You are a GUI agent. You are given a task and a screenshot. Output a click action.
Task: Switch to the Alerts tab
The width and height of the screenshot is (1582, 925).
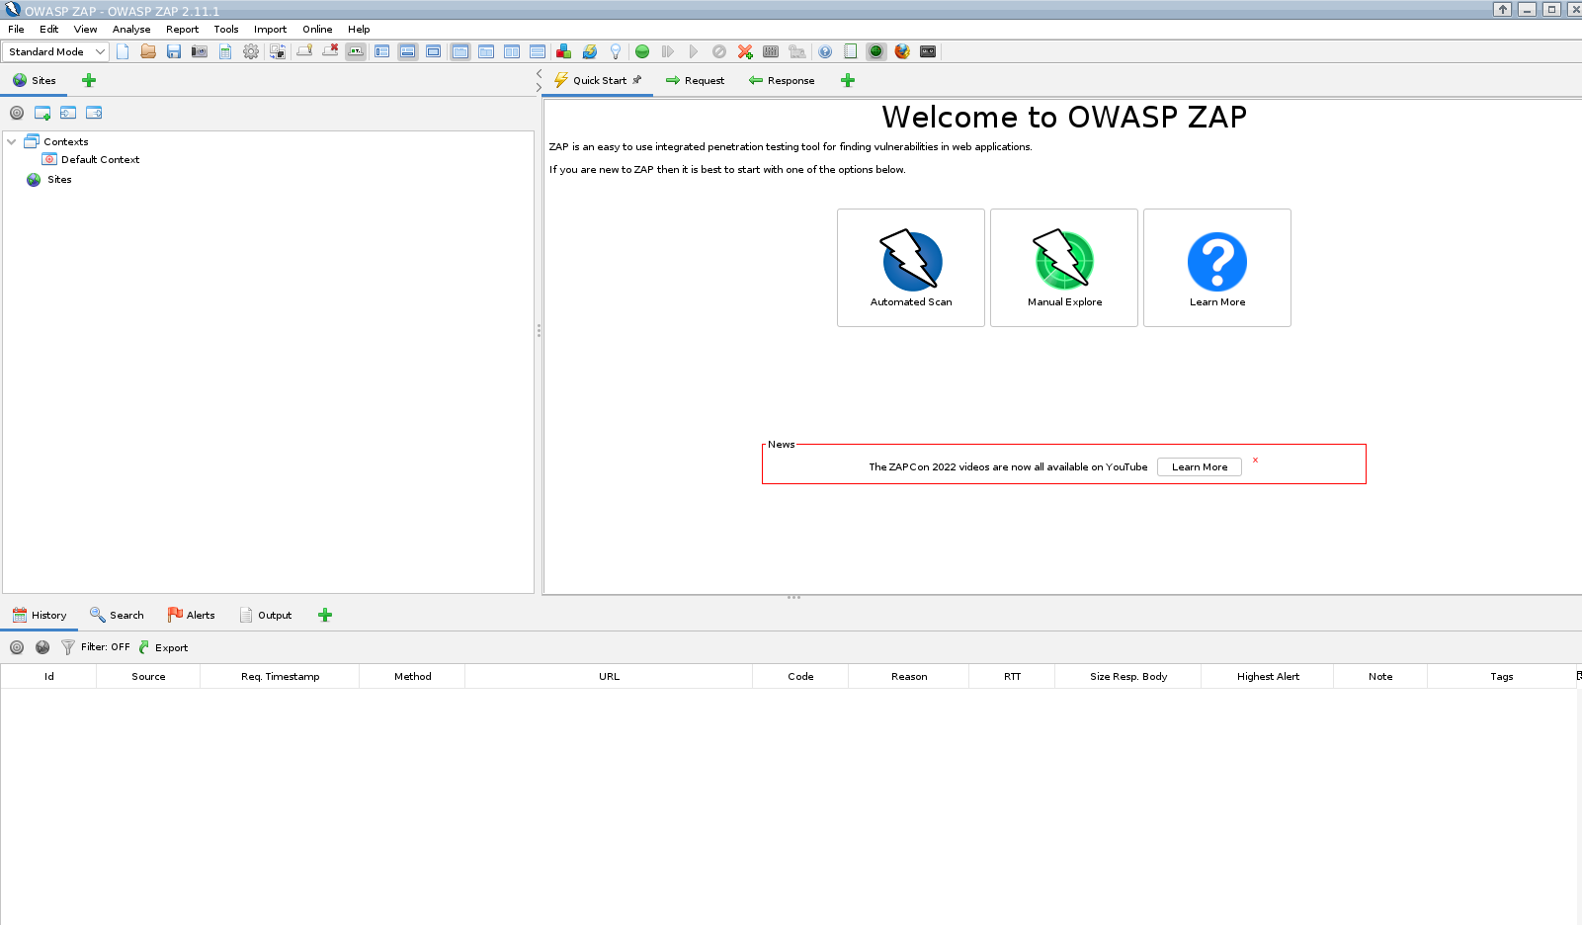(191, 615)
